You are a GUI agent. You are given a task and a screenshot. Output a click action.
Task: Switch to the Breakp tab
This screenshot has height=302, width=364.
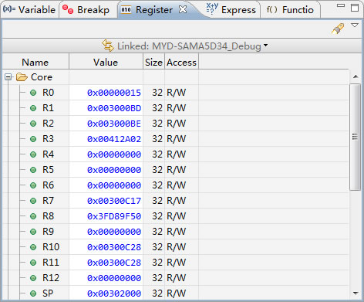(x=86, y=10)
